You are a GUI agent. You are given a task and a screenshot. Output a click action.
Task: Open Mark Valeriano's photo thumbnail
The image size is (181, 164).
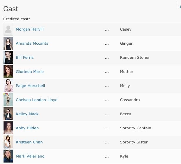click(8, 156)
